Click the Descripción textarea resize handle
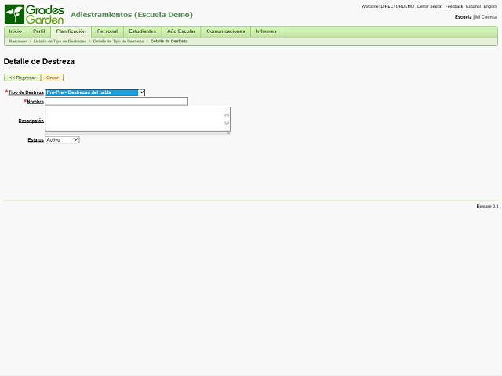This screenshot has width=502, height=376. coord(228,132)
